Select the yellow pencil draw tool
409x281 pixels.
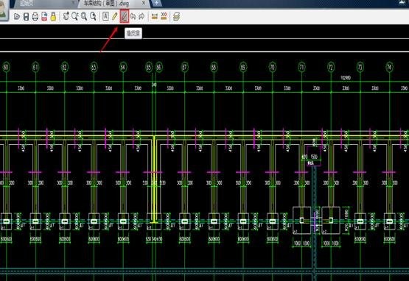tap(114, 16)
